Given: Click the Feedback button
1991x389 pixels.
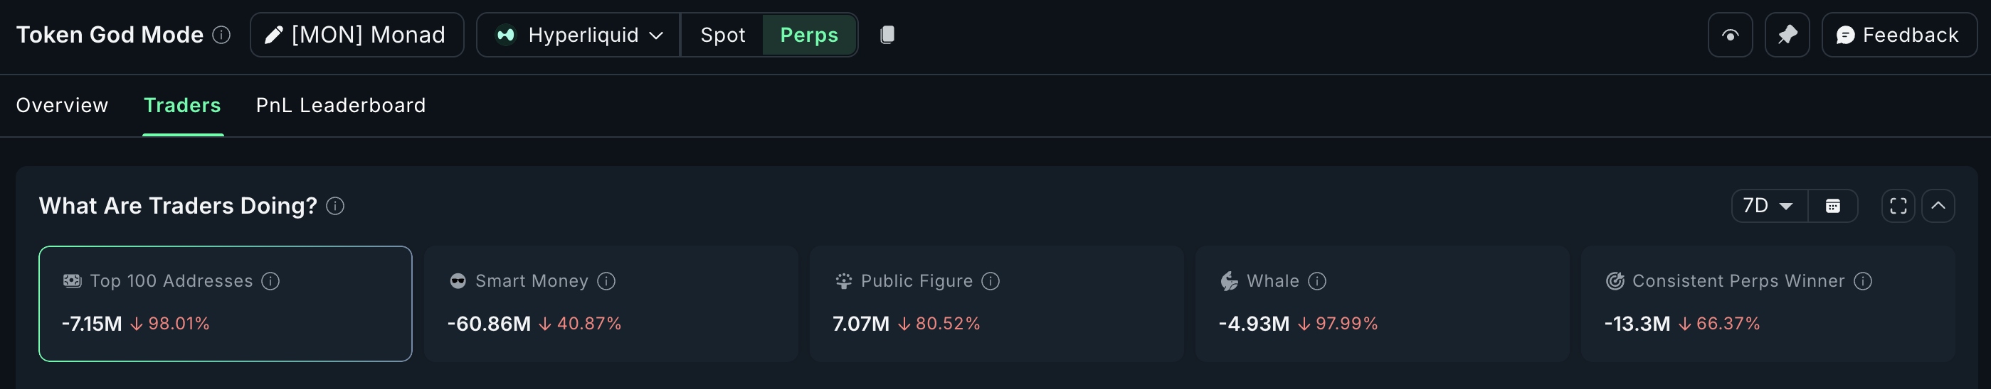Looking at the screenshot, I should pyautogui.click(x=1898, y=35).
